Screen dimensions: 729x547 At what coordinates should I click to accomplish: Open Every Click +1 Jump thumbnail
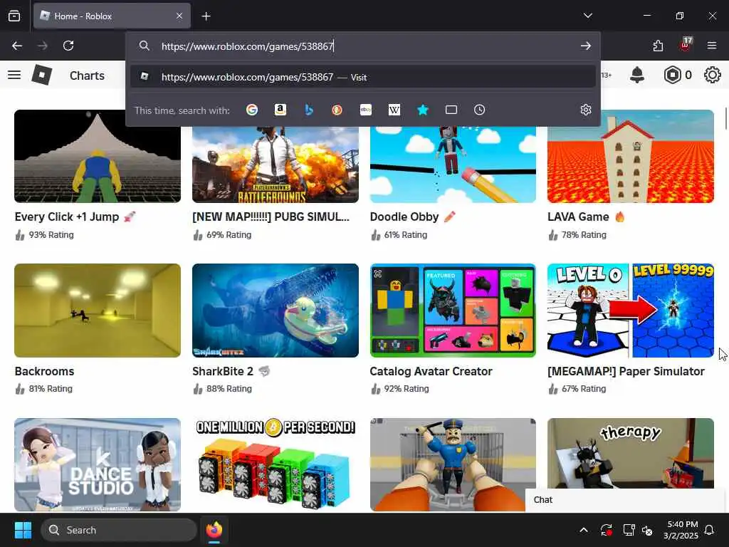click(98, 156)
